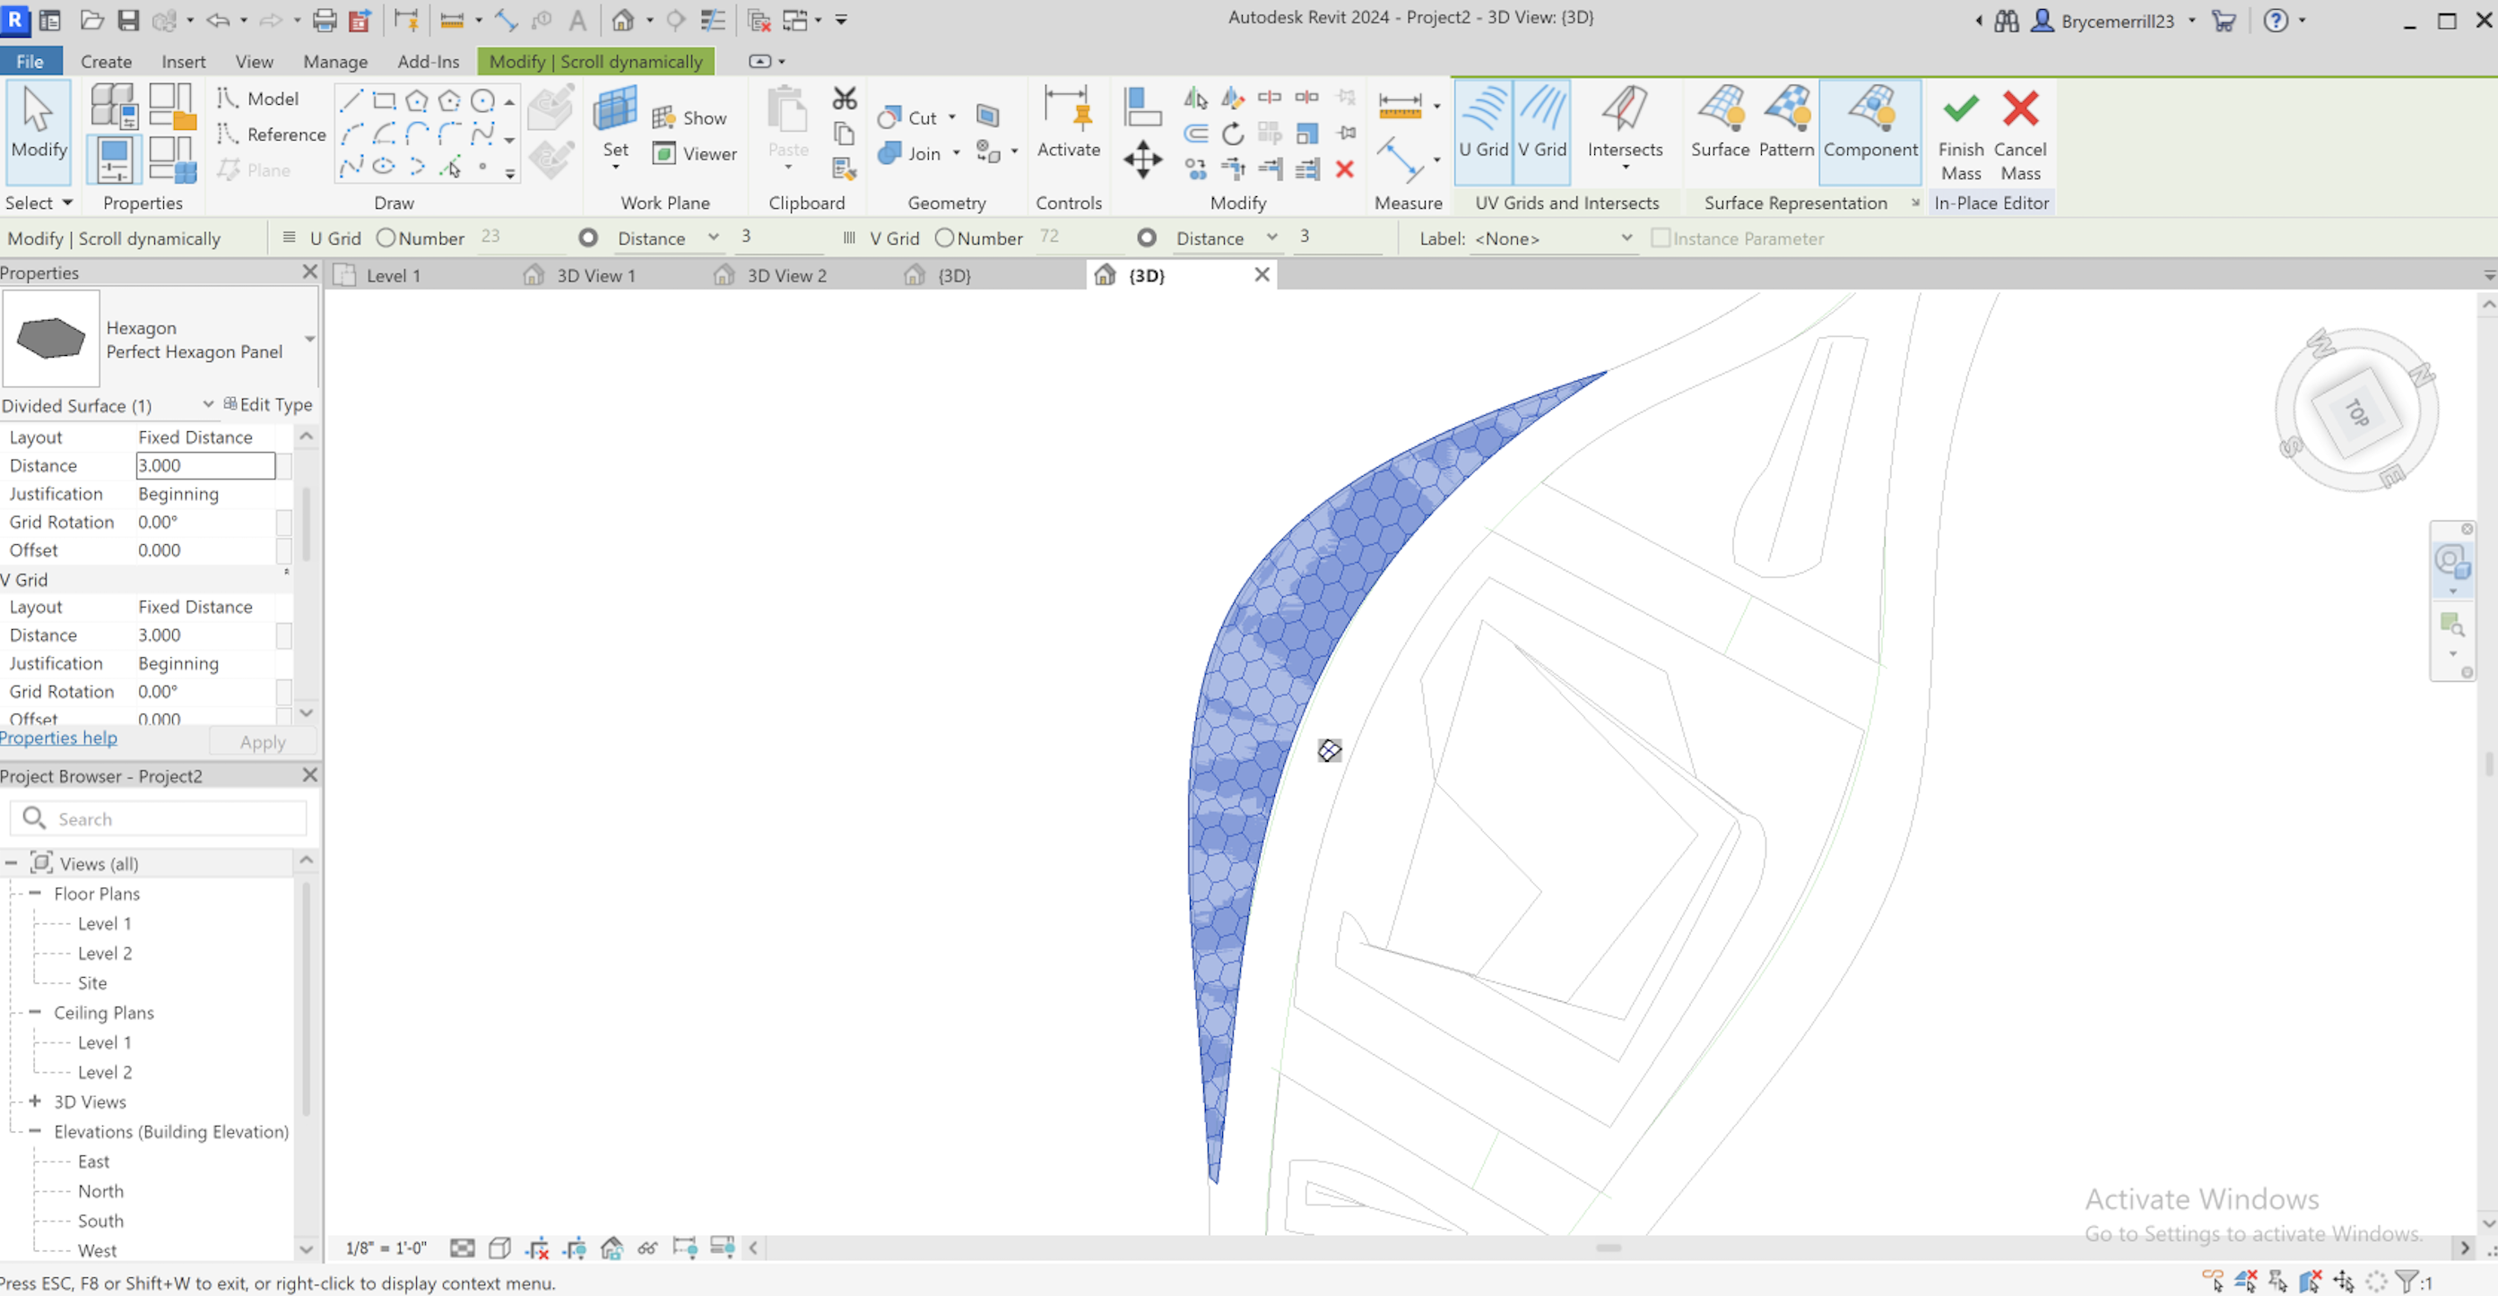Expand 3D Views in the Project Browser
The height and width of the screenshot is (1296, 2498).
click(36, 1102)
